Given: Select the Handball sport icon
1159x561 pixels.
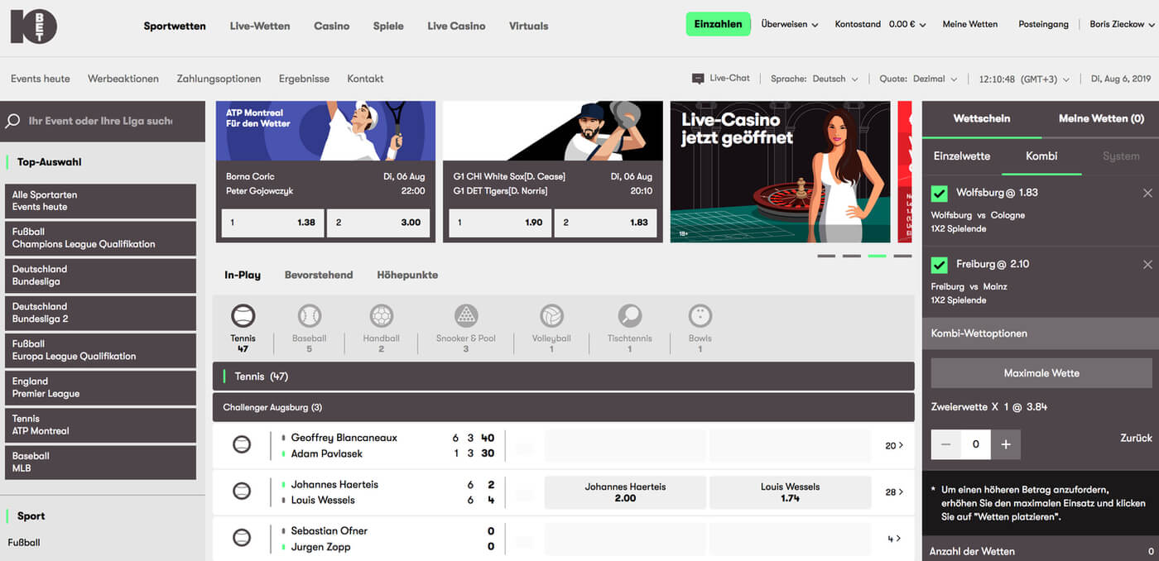Looking at the screenshot, I should coord(381,315).
